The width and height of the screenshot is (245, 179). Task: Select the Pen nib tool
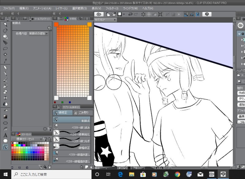pyautogui.click(x=5, y=73)
